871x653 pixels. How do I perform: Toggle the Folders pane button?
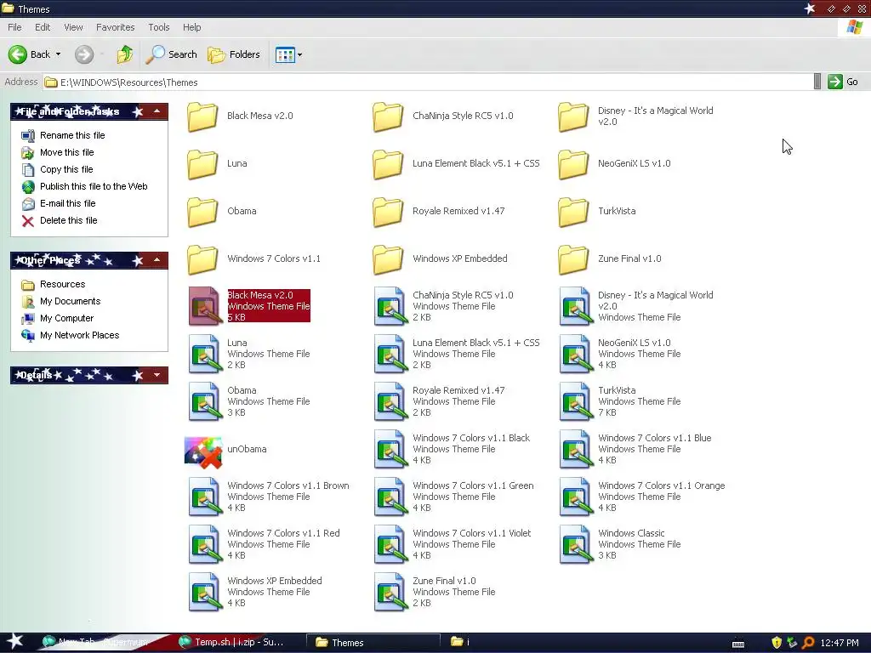233,54
